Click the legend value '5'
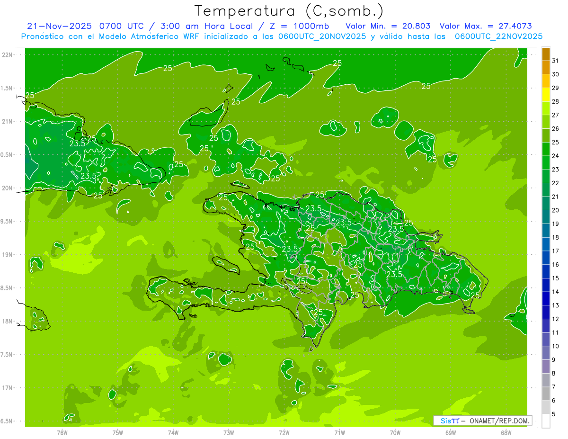568x439 pixels. (x=554, y=414)
